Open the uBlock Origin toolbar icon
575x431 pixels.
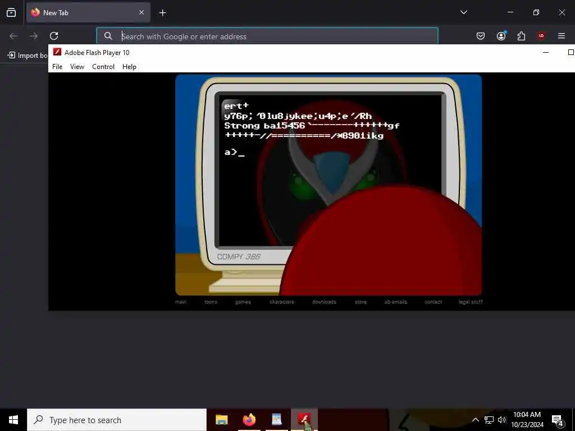(541, 36)
